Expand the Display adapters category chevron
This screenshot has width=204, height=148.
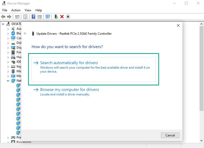point(8,48)
